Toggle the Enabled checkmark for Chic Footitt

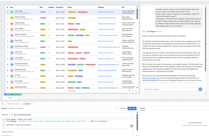(x=49, y=12)
